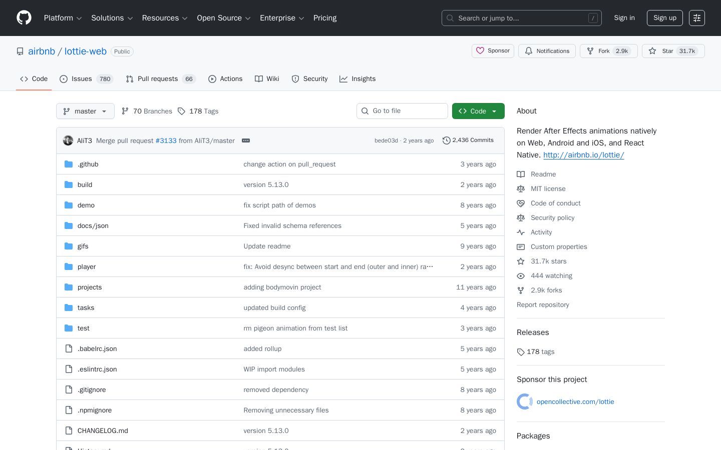Screen dimensions: 721x450
Task: Open the 2,436 Commits history
Action: pyautogui.click(x=468, y=140)
